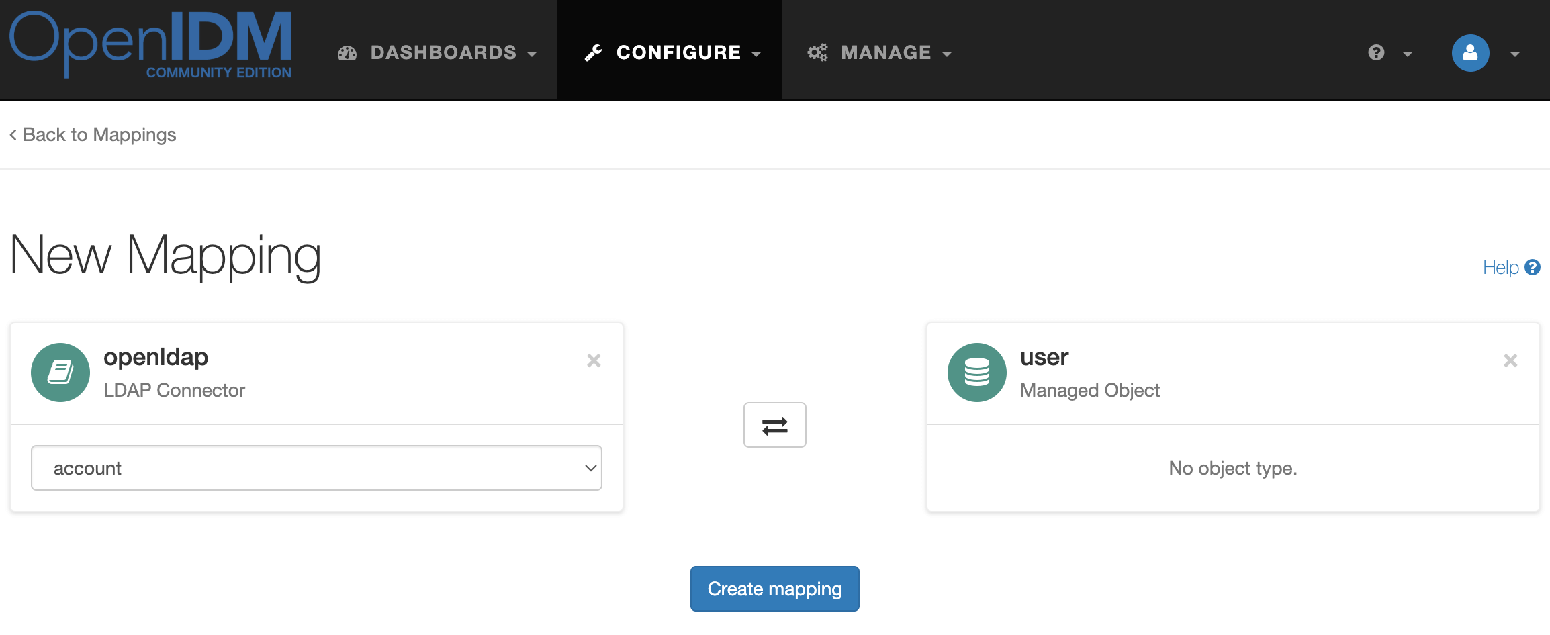The image size is (1550, 635).
Task: Open the Help link
Action: pos(1500,267)
